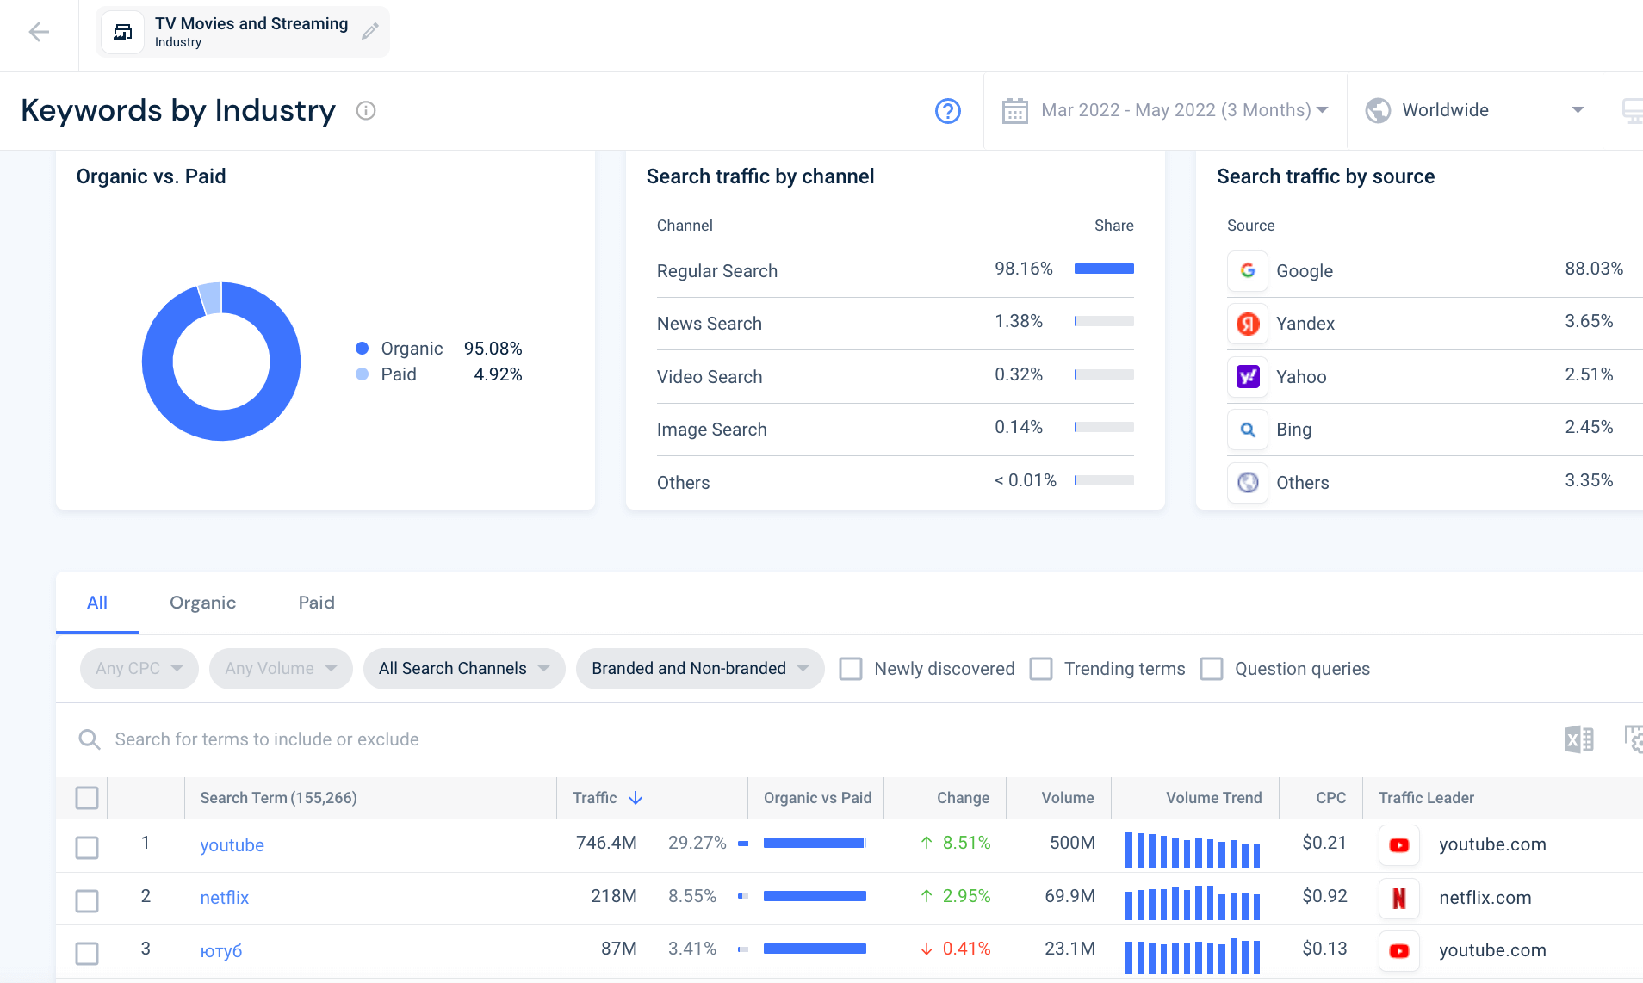1643x983 pixels.
Task: Open the Mar 2022 - May 2022 date dropdown
Action: [1165, 110]
